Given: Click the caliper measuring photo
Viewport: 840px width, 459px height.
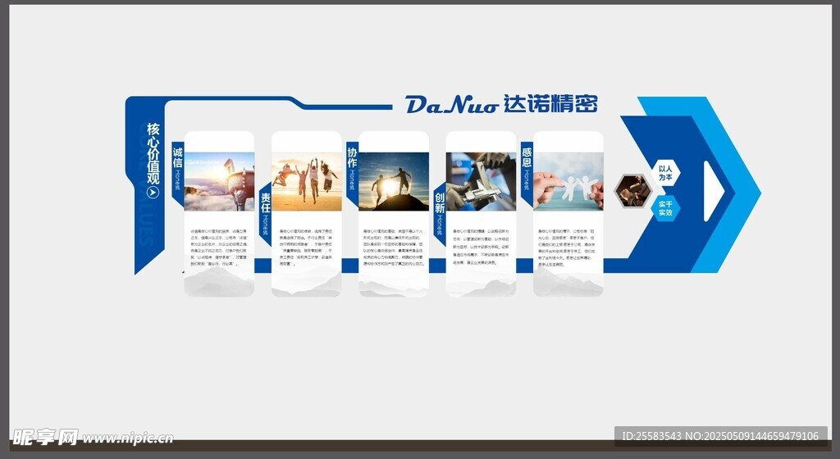Looking at the screenshot, I should pyautogui.click(x=481, y=181).
